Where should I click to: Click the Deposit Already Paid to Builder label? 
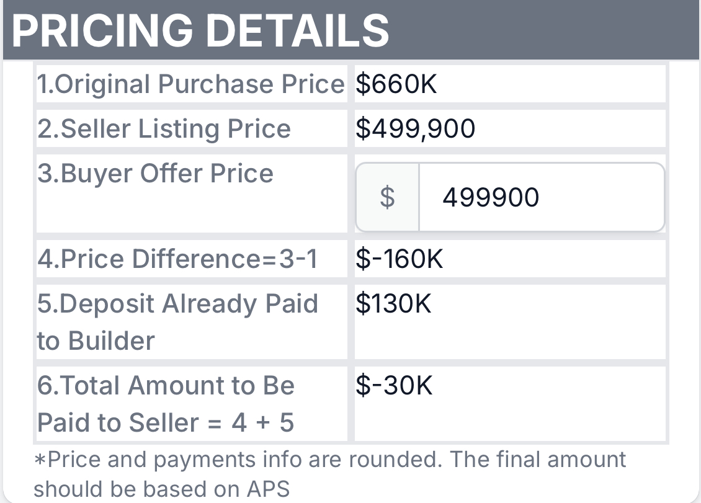tap(177, 322)
